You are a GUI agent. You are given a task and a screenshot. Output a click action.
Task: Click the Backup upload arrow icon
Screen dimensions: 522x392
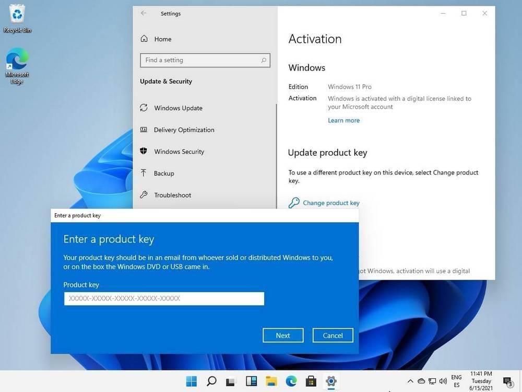(144, 172)
